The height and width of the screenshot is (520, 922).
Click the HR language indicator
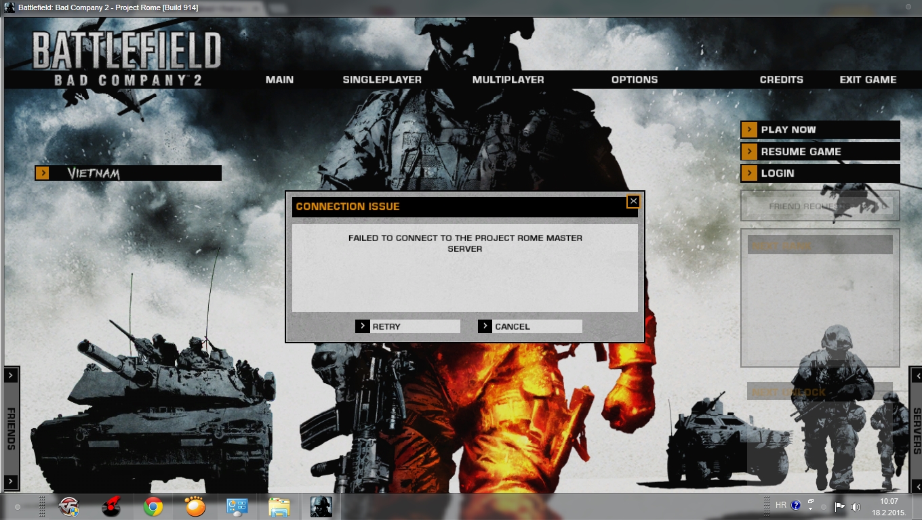pyautogui.click(x=781, y=505)
